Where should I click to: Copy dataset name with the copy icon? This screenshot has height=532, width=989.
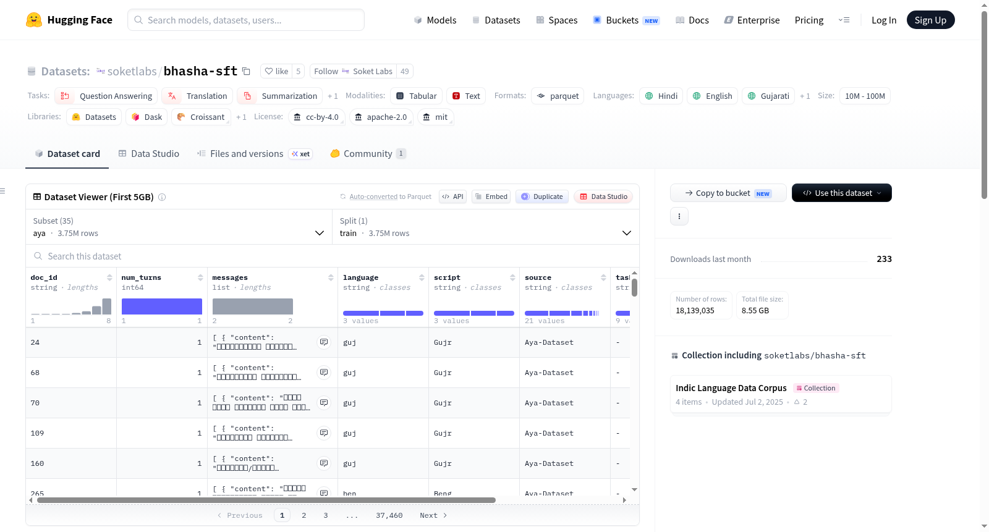[246, 71]
